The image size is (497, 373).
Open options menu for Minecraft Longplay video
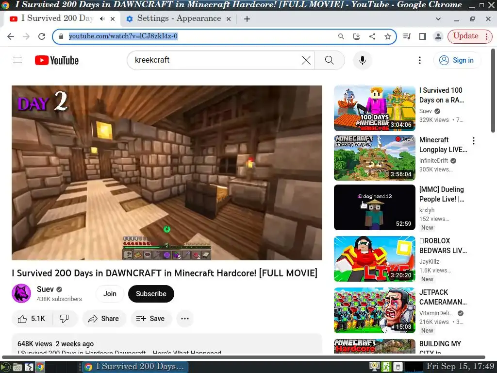[x=474, y=141]
